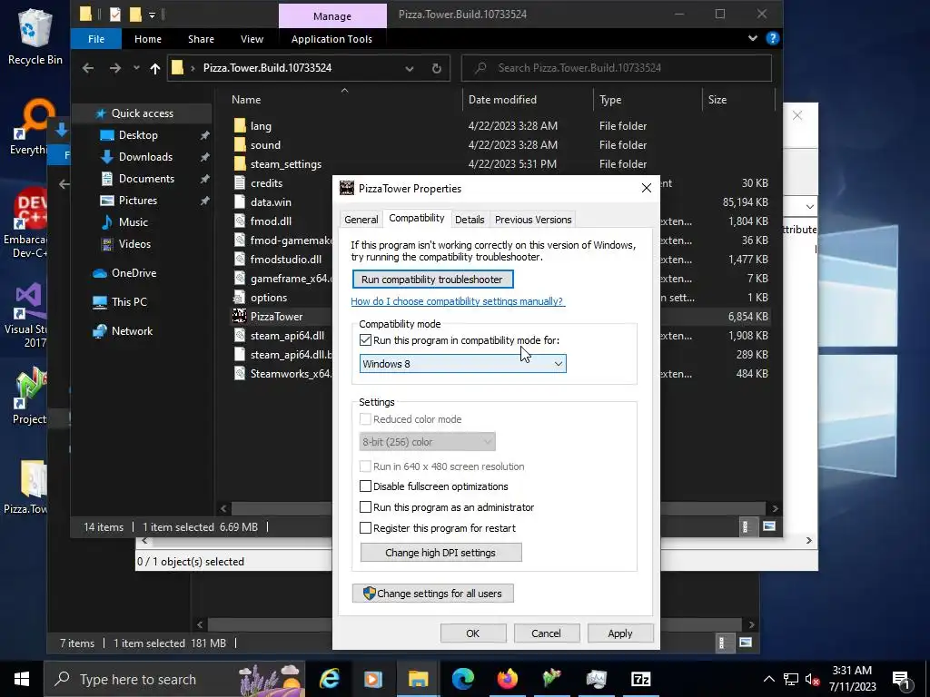Image resolution: width=930 pixels, height=697 pixels.
Task: Switch to the Details tab
Action: coord(470,220)
